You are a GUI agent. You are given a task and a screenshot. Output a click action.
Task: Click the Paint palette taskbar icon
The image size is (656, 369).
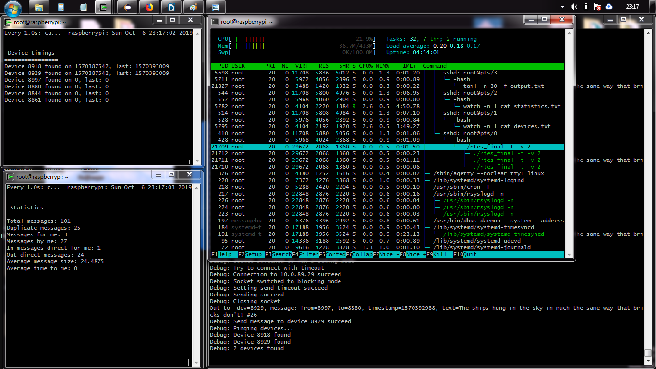[193, 7]
